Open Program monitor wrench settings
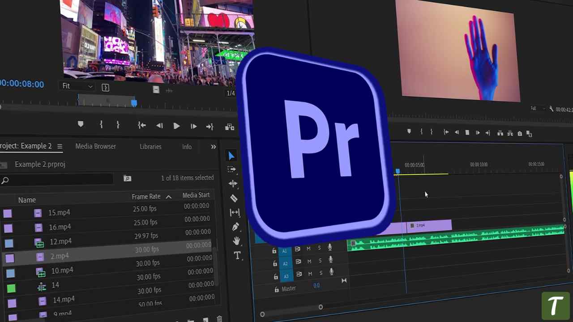The width and height of the screenshot is (573, 322). click(x=551, y=109)
